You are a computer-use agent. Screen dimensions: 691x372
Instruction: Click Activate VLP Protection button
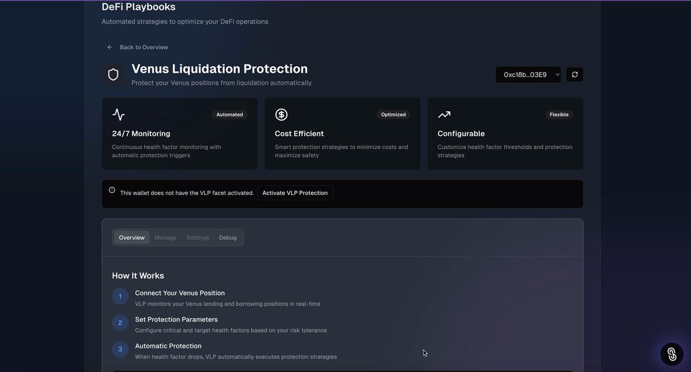(x=295, y=193)
